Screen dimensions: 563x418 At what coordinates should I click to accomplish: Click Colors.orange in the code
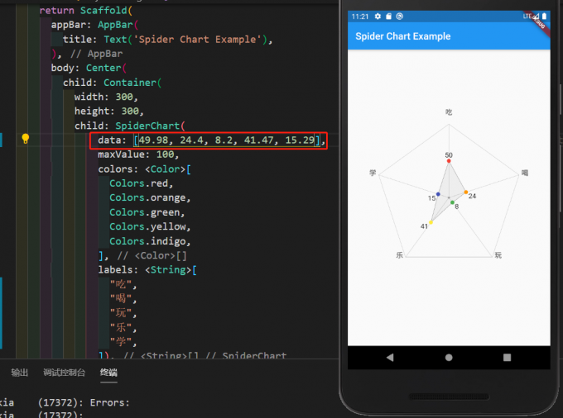150,197
